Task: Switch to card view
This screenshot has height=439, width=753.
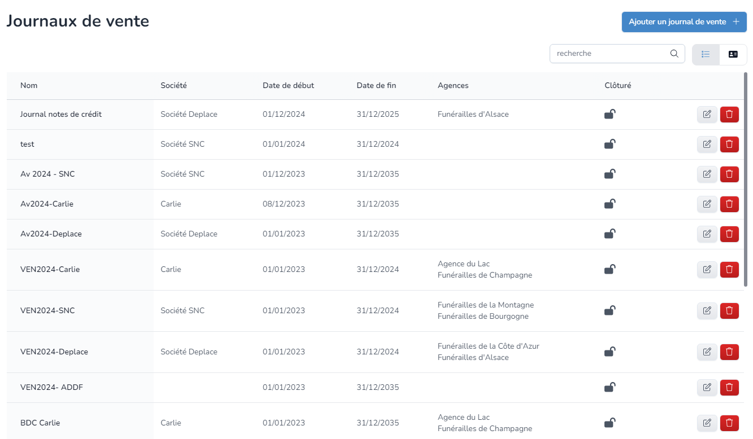Action: [x=733, y=55]
